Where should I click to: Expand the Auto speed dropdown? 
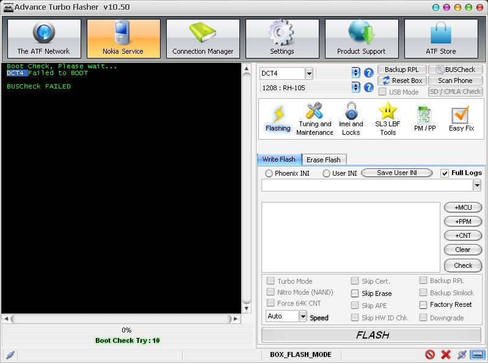point(303,317)
